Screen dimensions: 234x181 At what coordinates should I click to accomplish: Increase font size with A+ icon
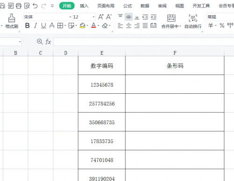click(101, 17)
